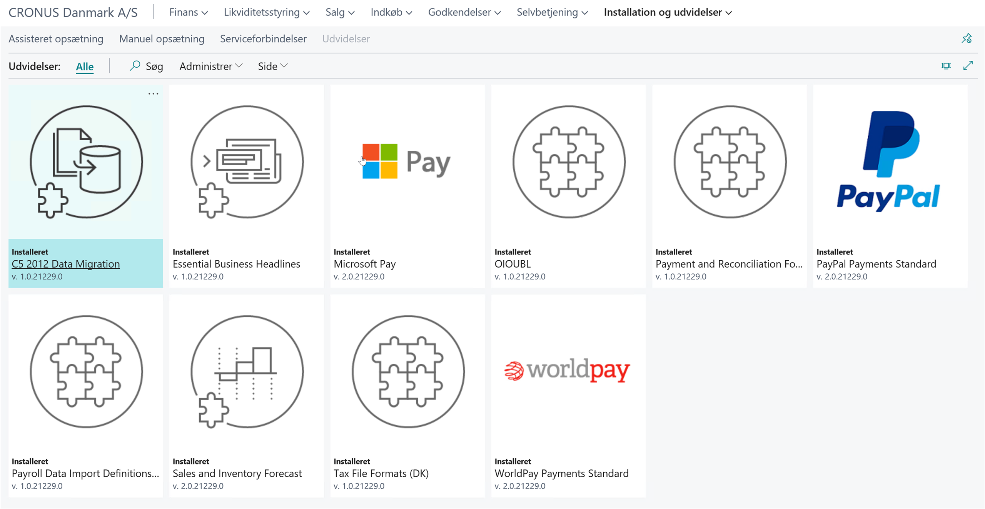985x509 pixels.
Task: Go to Assisteret opsætning
Action: pyautogui.click(x=56, y=39)
